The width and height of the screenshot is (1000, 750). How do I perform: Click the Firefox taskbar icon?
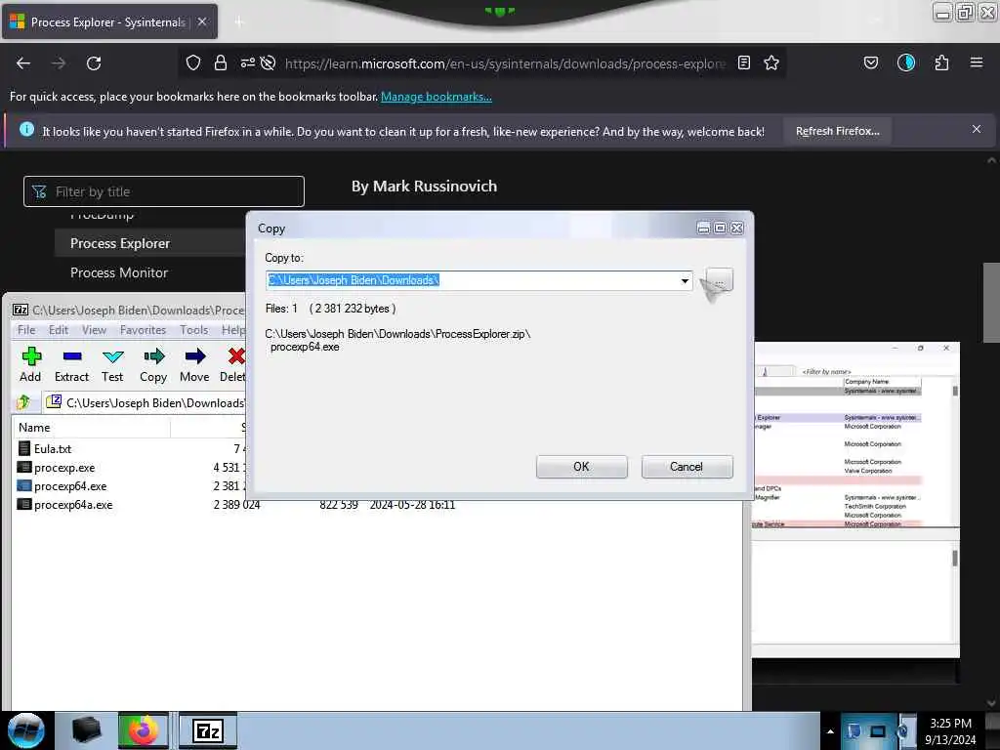point(144,730)
